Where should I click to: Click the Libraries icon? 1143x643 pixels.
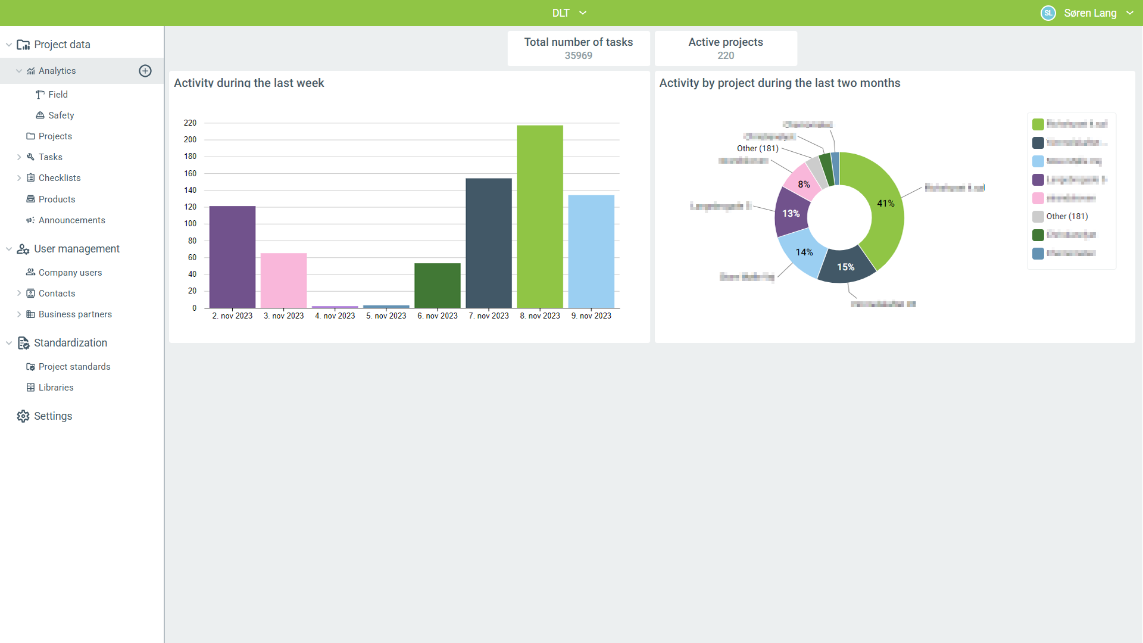point(30,388)
